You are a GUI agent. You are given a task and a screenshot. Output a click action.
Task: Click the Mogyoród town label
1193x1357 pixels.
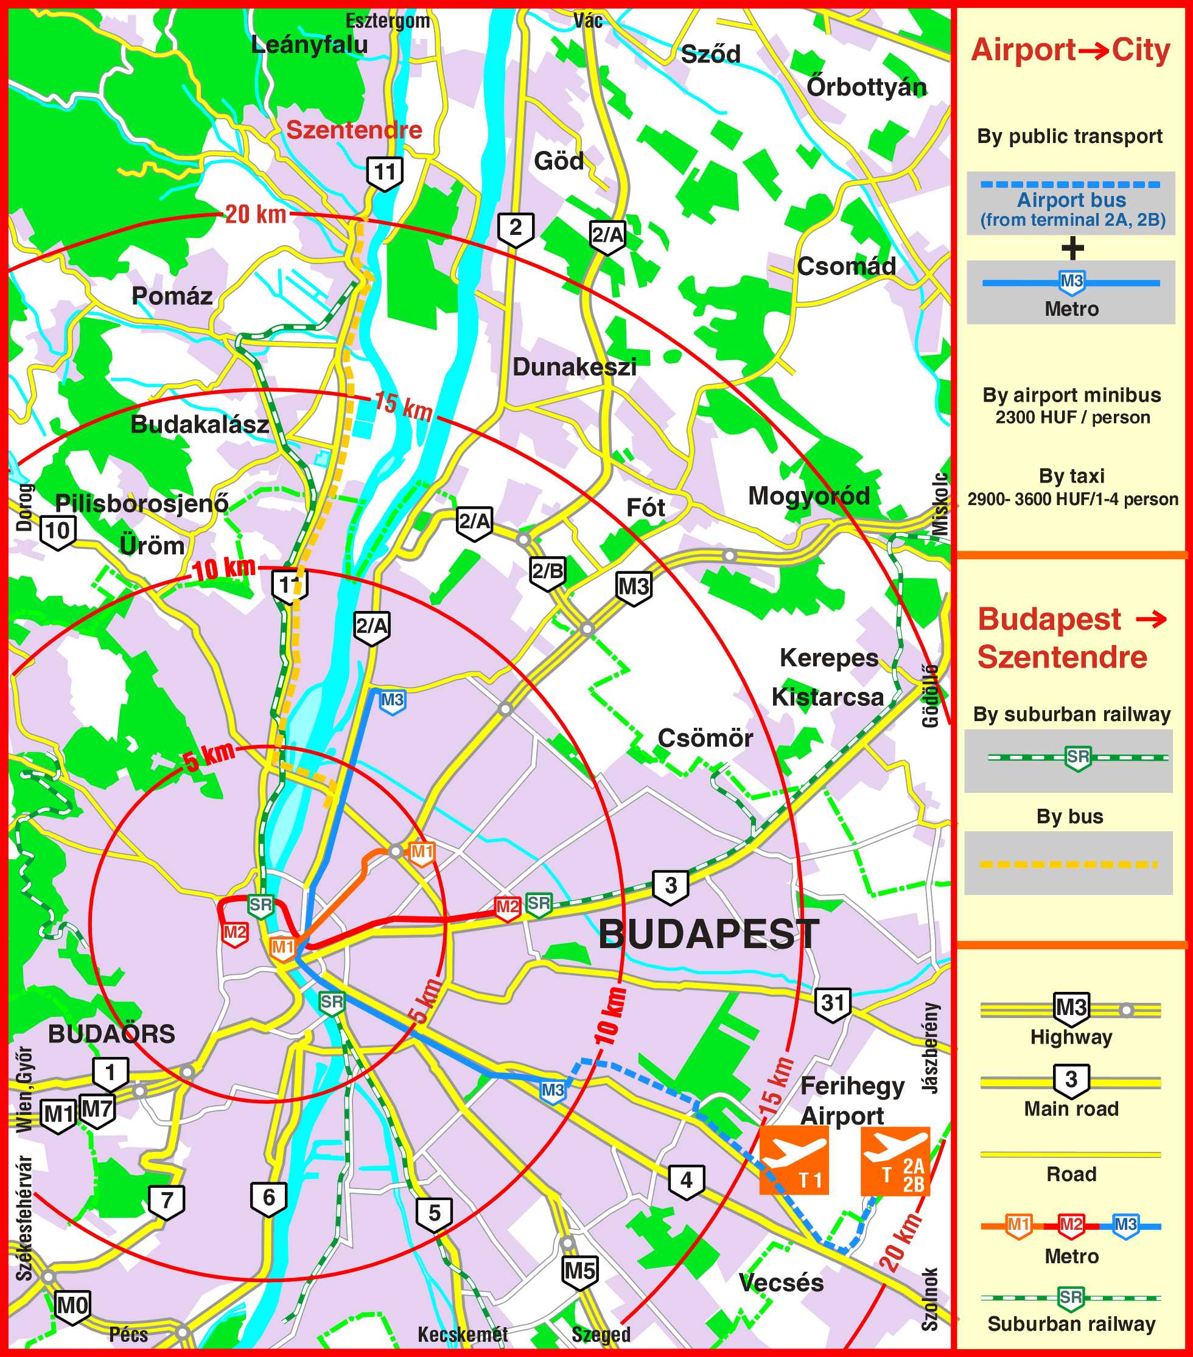point(808,497)
